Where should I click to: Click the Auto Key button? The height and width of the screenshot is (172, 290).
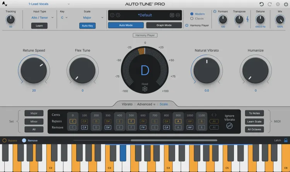87,25
